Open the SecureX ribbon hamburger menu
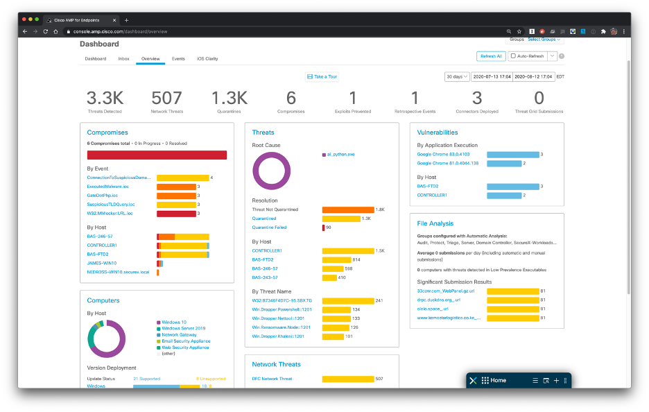 (535, 381)
